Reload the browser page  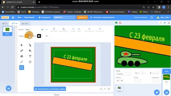point(12,7)
